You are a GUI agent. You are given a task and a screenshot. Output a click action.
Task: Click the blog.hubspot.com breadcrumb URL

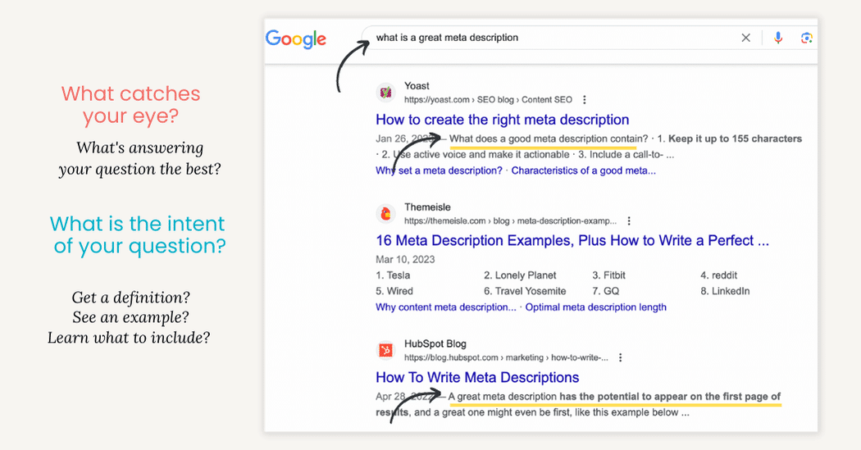[506, 358]
